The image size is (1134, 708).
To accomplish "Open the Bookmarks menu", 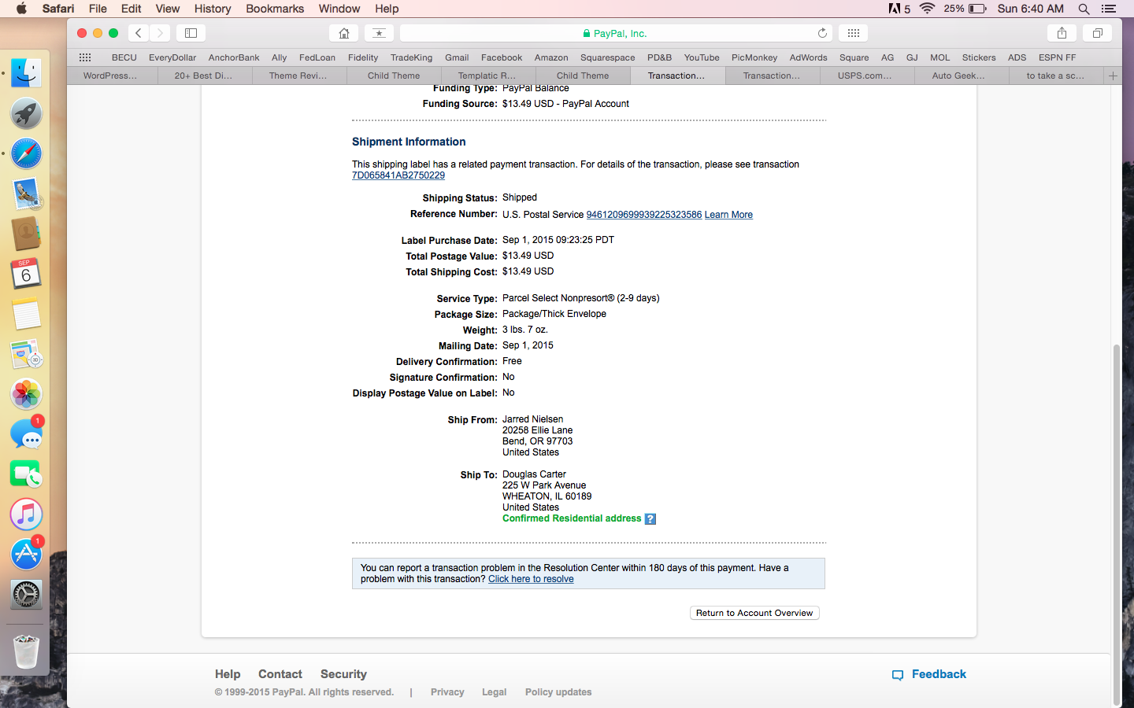I will click(x=275, y=9).
